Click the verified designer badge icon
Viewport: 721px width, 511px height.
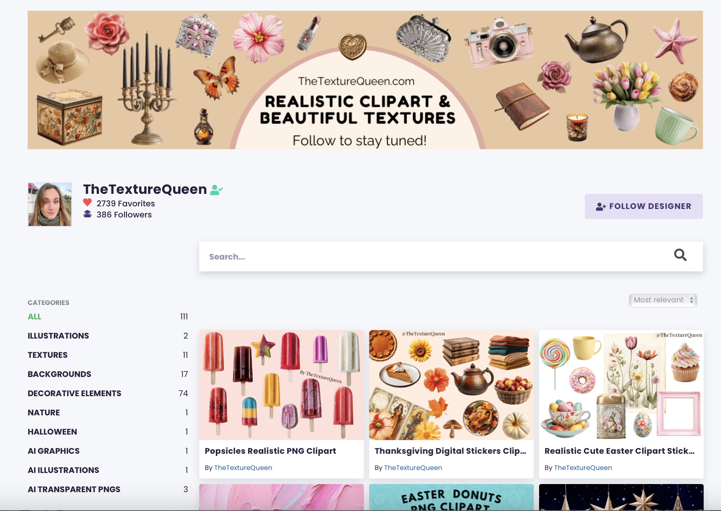pyautogui.click(x=217, y=190)
